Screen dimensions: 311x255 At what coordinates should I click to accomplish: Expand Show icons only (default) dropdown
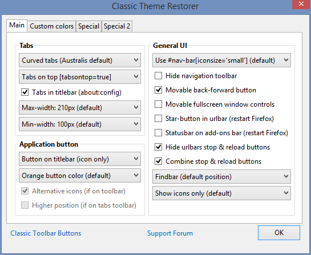click(x=221, y=193)
